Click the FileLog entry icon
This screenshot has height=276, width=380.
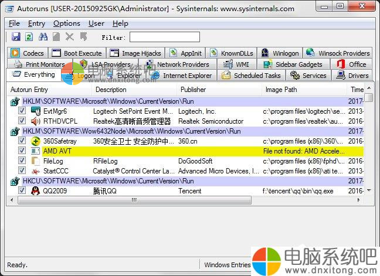tap(36, 161)
